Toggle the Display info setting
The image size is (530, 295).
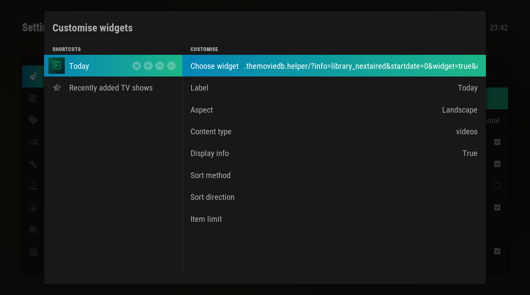click(x=334, y=153)
